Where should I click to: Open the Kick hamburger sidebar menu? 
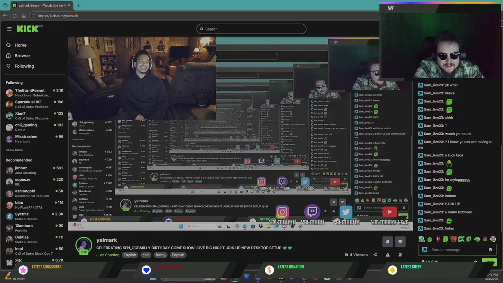(x=9, y=29)
